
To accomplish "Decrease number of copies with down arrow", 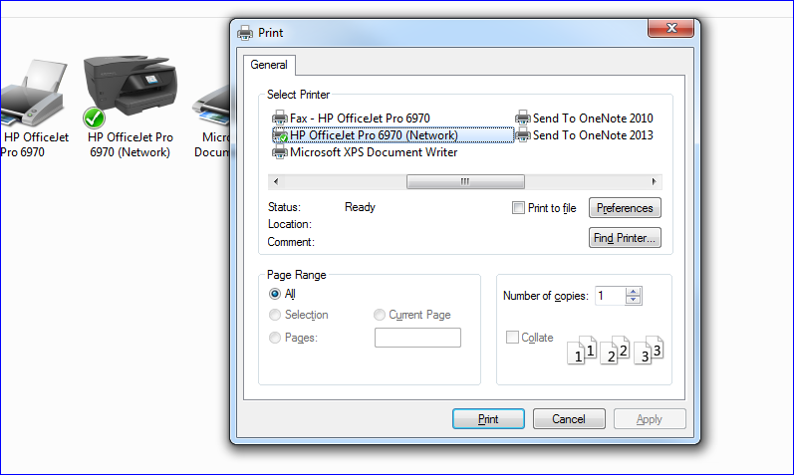I will [633, 300].
